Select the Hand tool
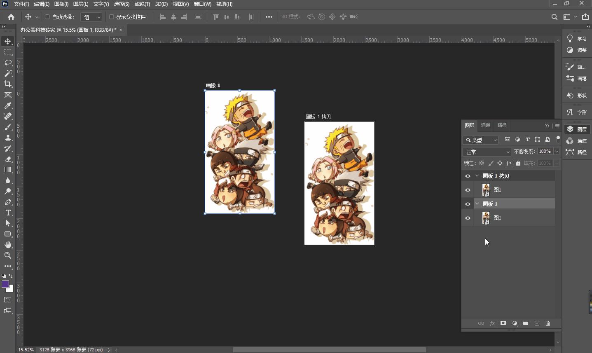This screenshot has height=353, width=592. coord(8,245)
